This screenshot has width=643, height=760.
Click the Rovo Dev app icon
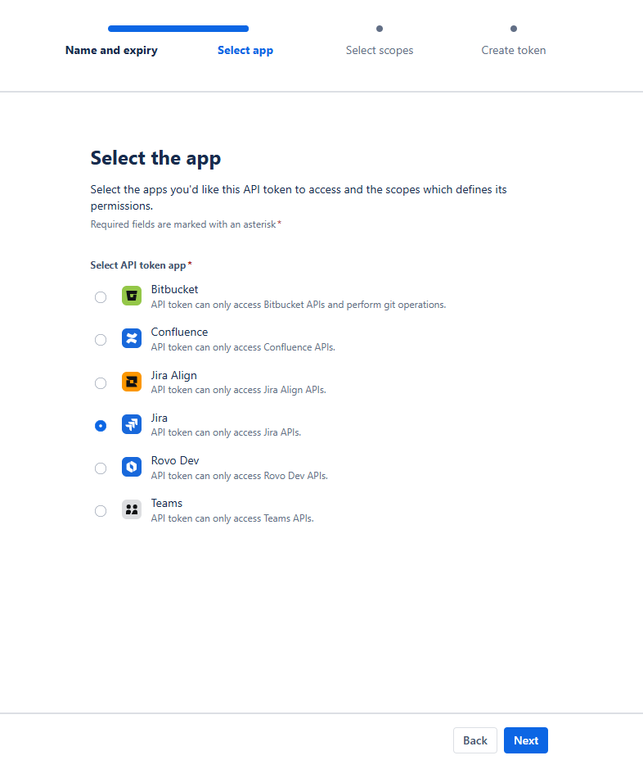tap(132, 468)
